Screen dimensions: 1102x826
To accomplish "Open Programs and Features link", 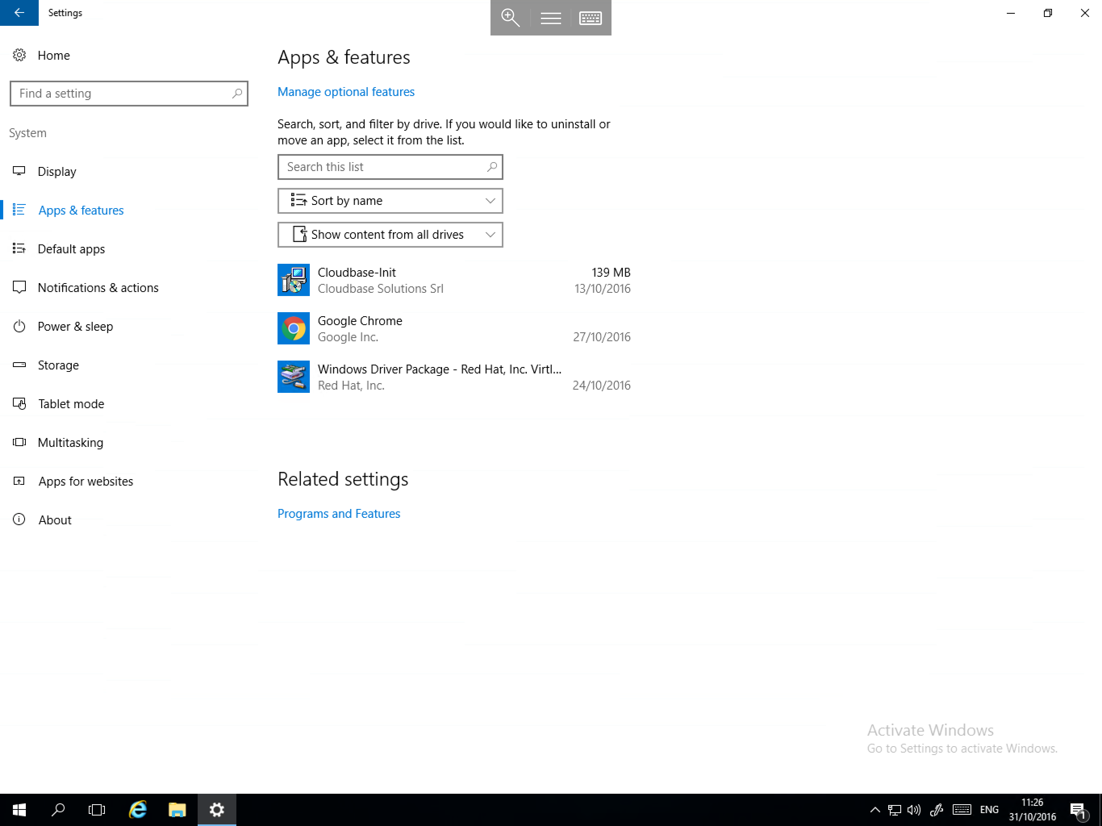I will point(339,513).
